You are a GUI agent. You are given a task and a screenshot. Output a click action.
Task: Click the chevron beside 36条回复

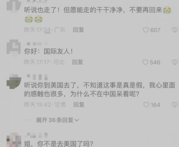click(77, 120)
